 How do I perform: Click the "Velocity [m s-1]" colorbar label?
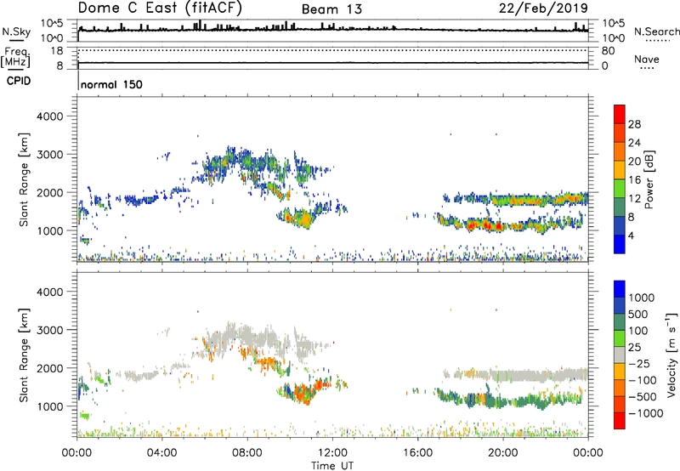point(671,355)
